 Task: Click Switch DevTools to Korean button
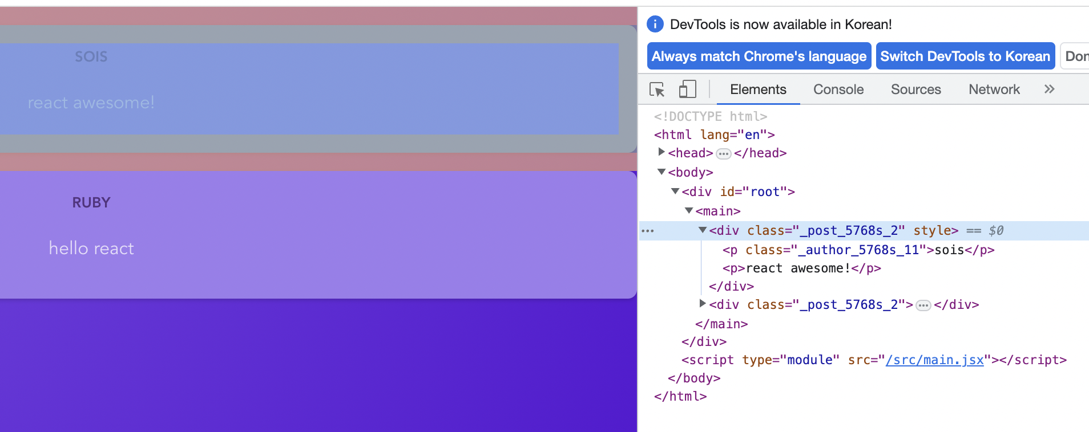click(965, 56)
